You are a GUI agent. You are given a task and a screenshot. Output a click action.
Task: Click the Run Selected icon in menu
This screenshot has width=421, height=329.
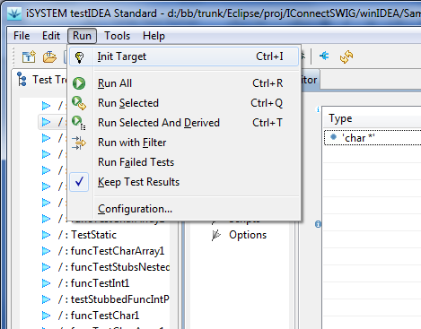79,103
